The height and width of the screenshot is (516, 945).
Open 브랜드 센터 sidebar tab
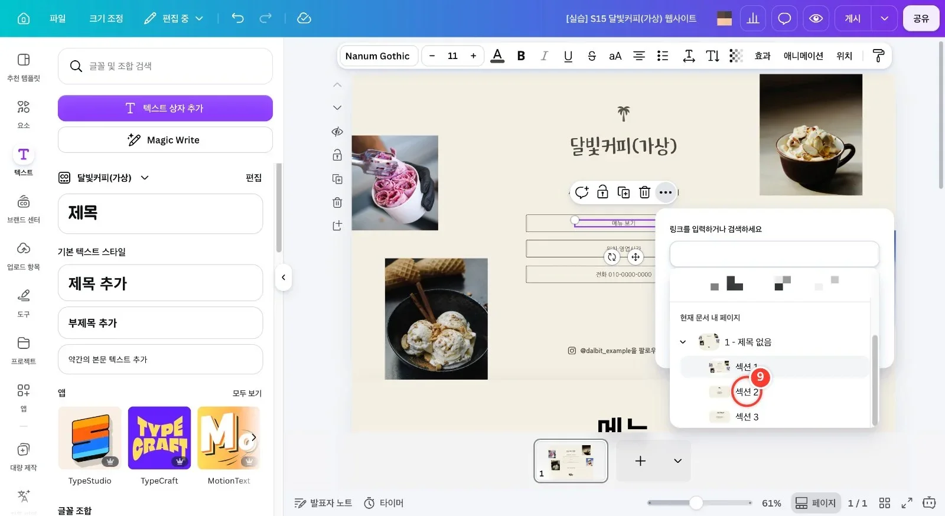point(24,208)
